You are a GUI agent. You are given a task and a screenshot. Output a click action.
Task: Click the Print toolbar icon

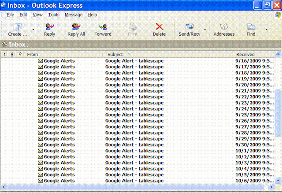tap(133, 26)
